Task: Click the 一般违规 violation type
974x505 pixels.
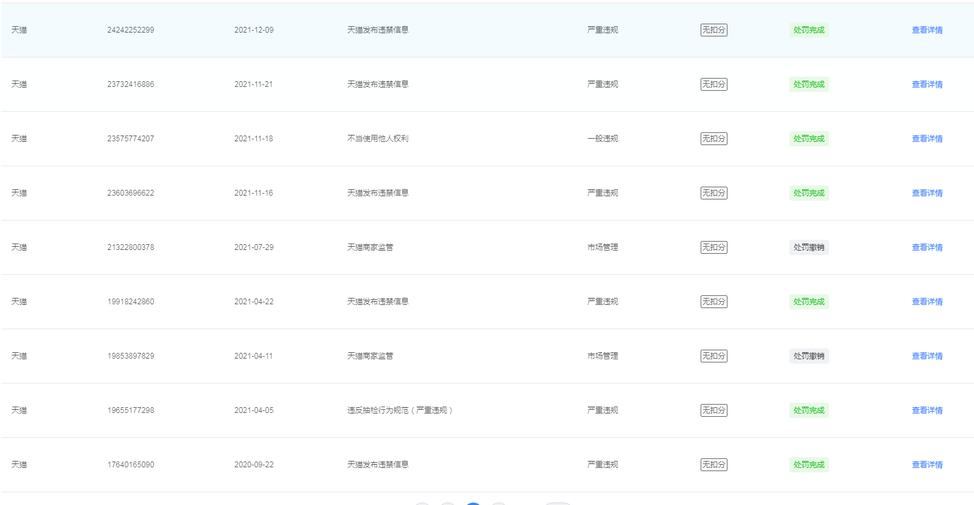Action: [x=602, y=139]
